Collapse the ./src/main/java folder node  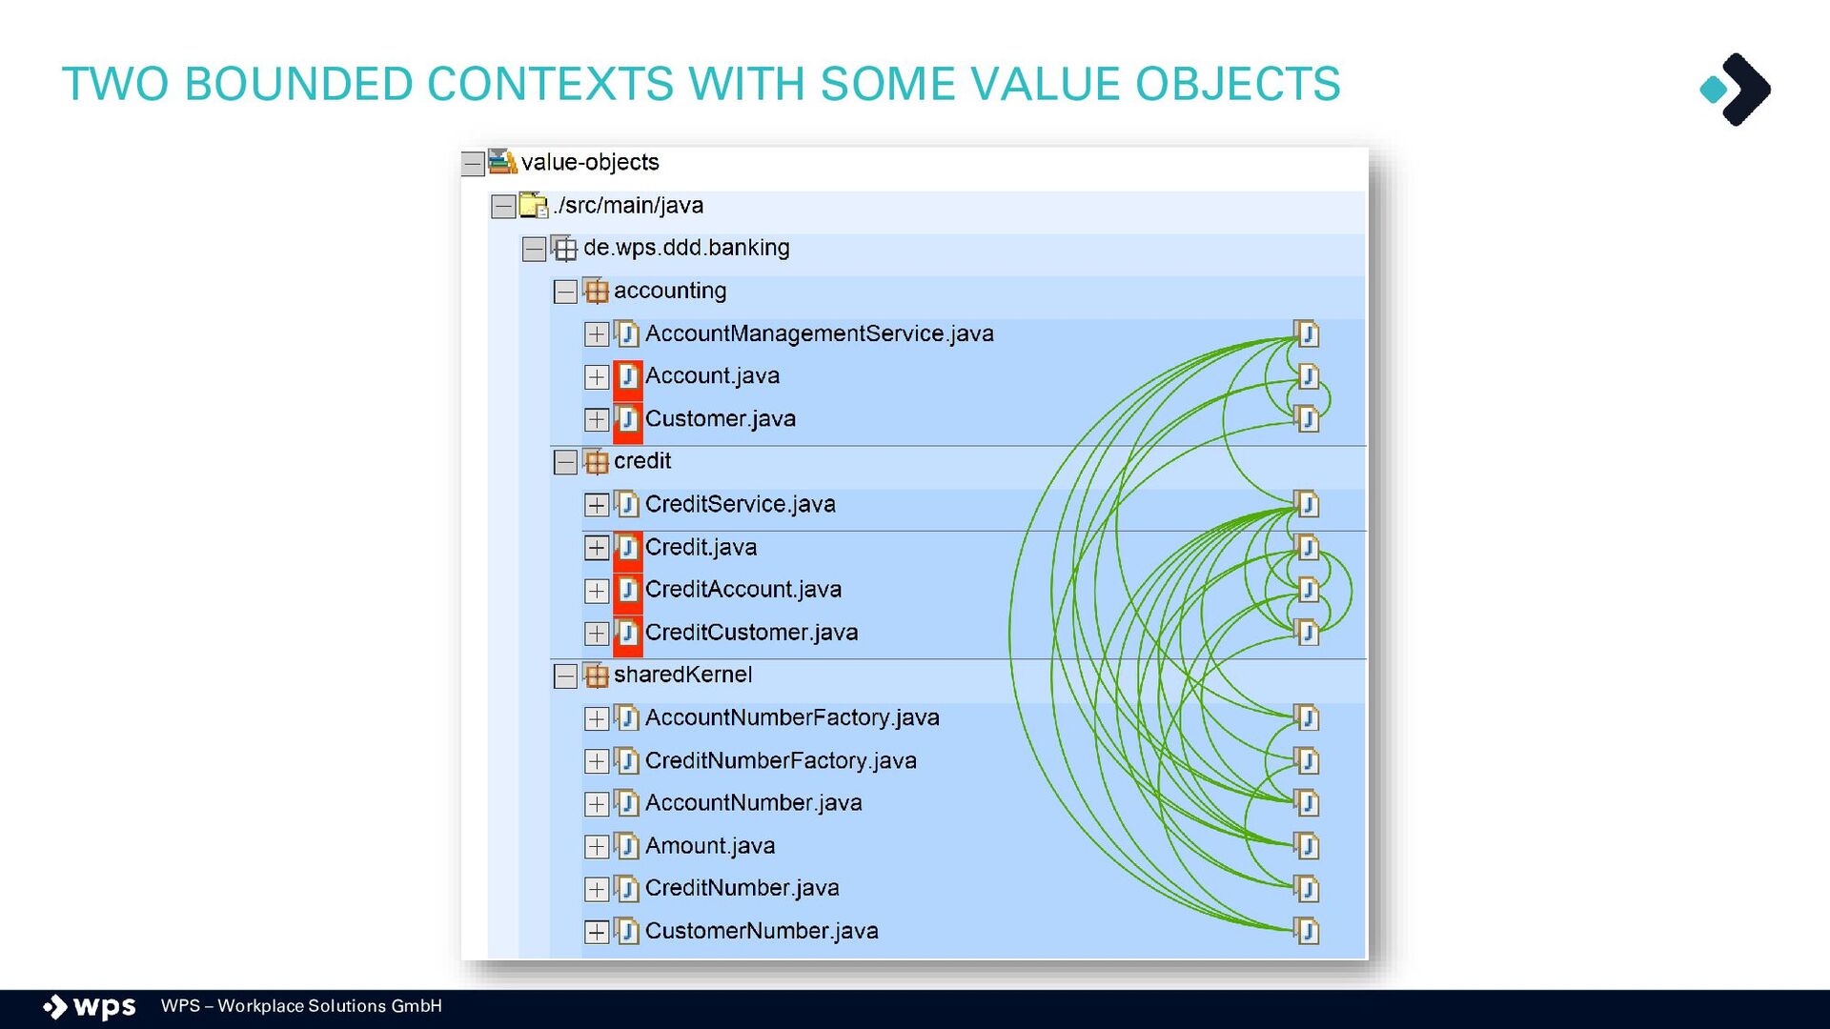tap(503, 206)
